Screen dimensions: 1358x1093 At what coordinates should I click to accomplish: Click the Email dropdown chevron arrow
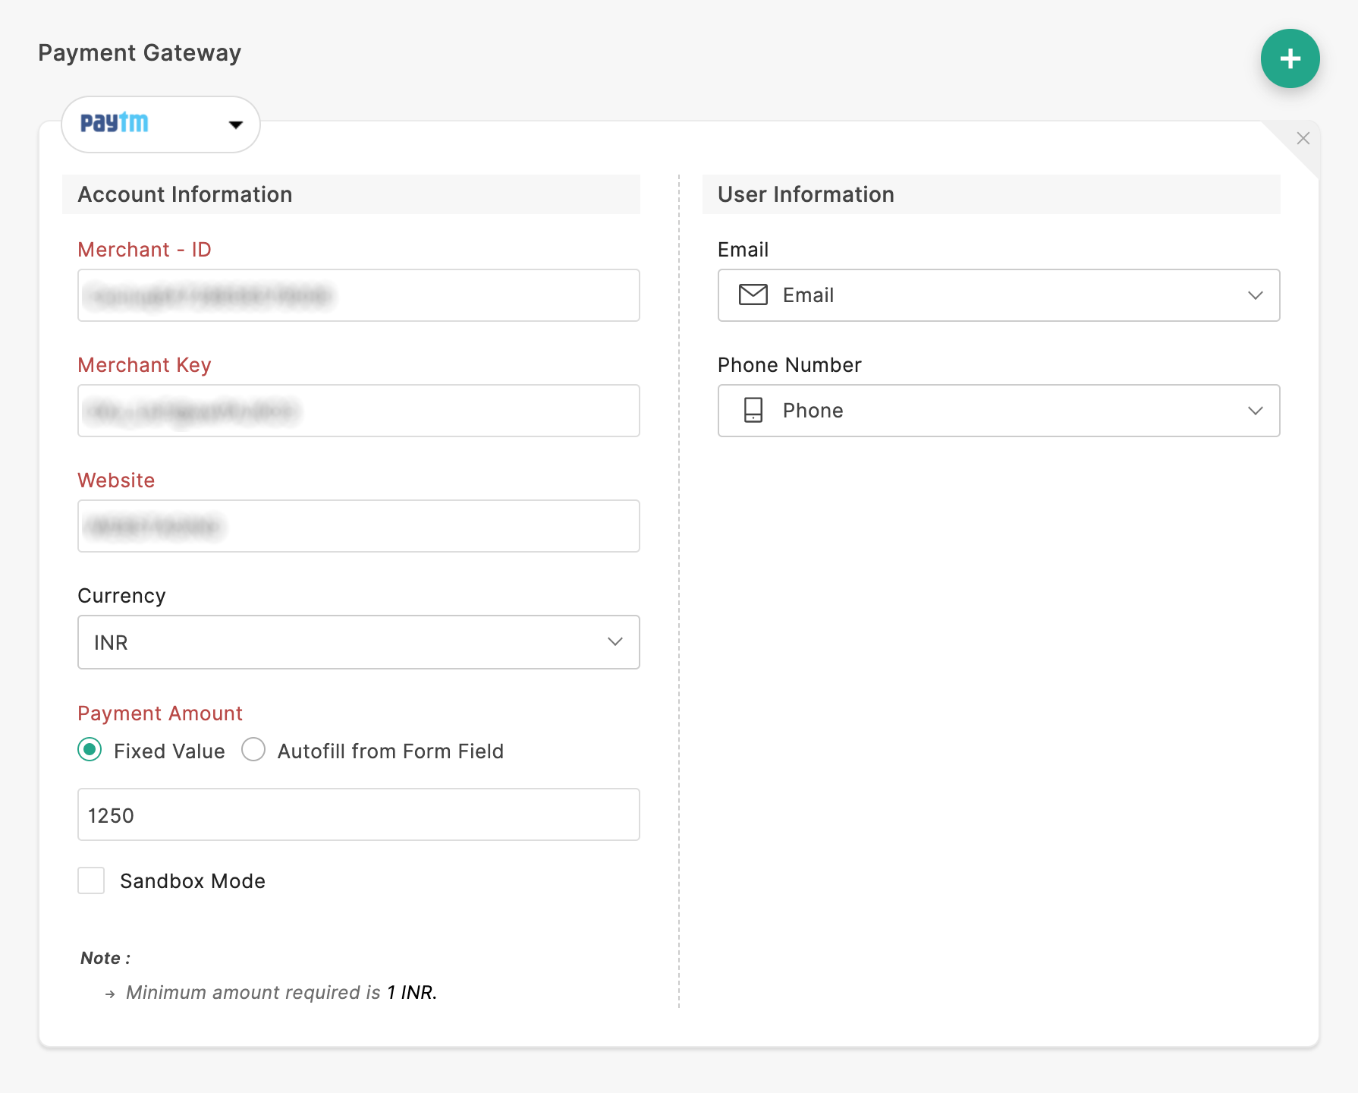pos(1255,295)
